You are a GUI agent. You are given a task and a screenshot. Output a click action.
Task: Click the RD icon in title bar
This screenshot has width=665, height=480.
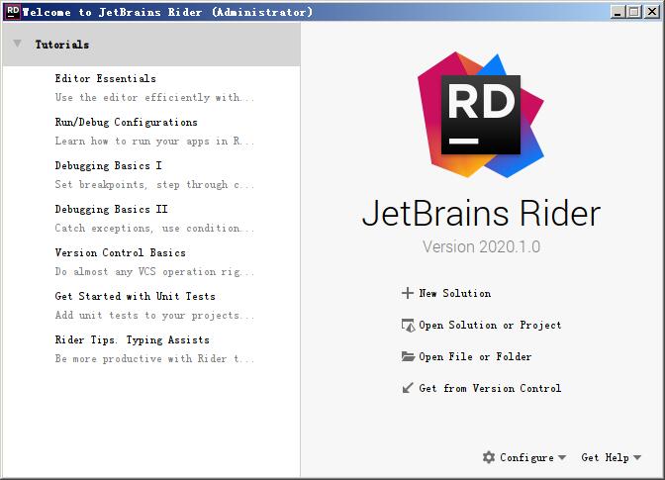point(13,12)
